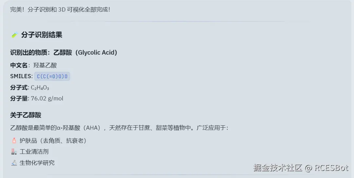Click the 识别出的物质 Glycolic Acid heading

64,52
